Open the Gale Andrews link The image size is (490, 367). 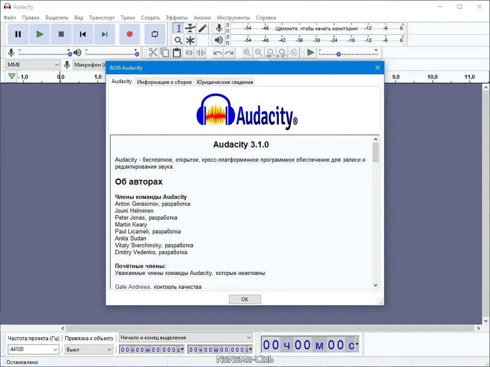click(x=132, y=287)
